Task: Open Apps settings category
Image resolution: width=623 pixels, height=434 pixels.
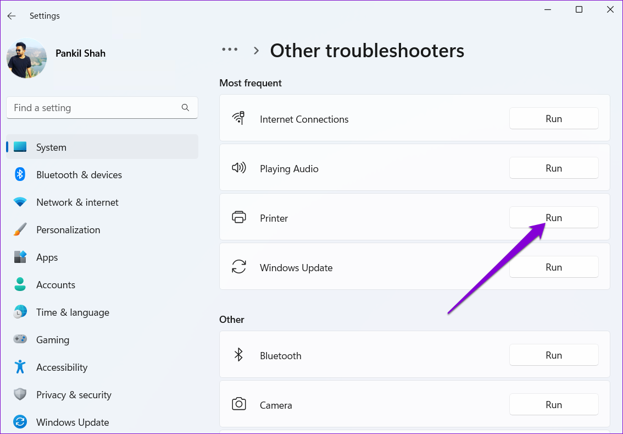Action: pyautogui.click(x=47, y=257)
